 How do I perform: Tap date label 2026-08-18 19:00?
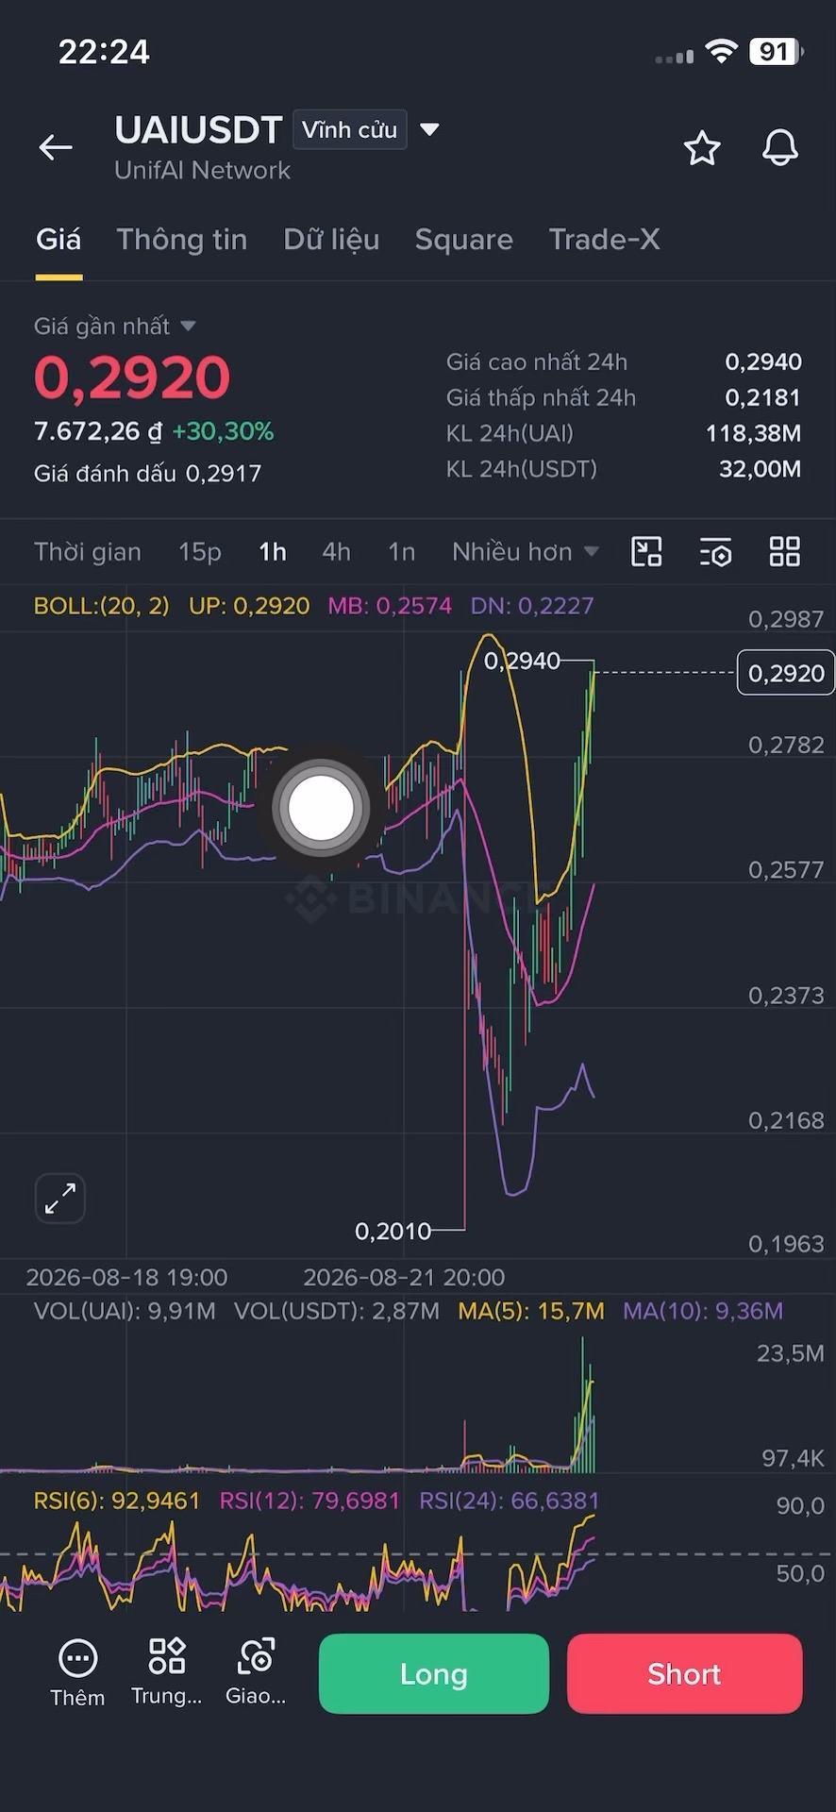126,1278
